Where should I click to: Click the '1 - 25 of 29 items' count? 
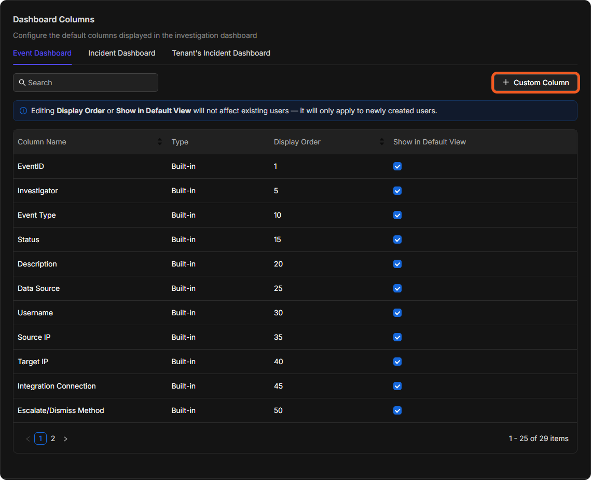539,438
